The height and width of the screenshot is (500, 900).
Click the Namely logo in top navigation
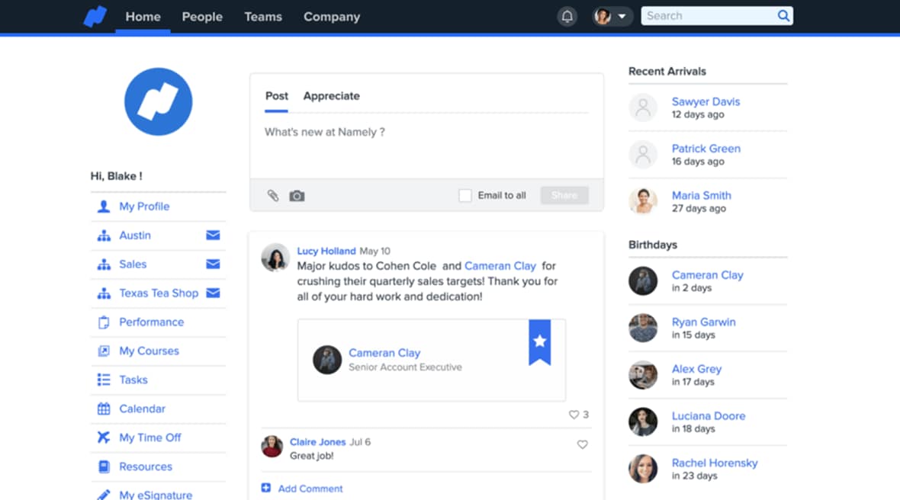click(95, 17)
